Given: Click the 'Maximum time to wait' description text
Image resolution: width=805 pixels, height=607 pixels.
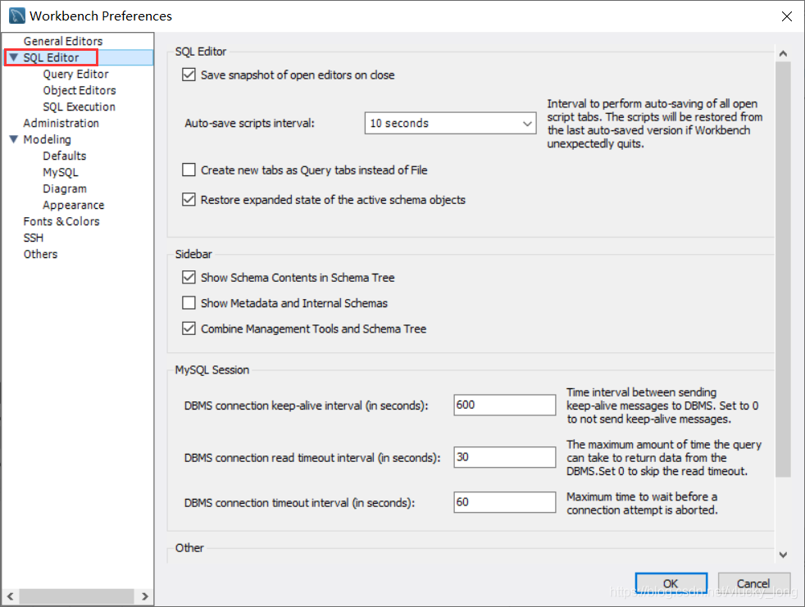Looking at the screenshot, I should pos(642,503).
